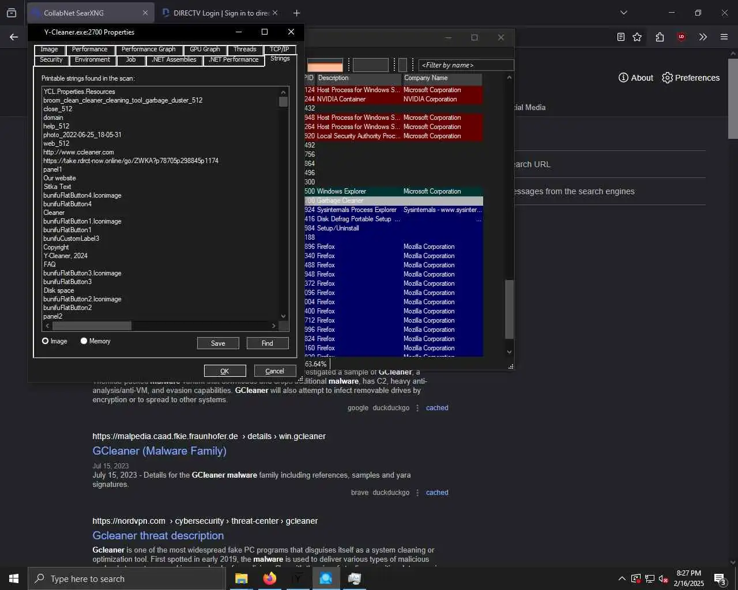Select the Local Security Authority Process row
Viewport: 738px width, 590px height.
click(x=393, y=136)
